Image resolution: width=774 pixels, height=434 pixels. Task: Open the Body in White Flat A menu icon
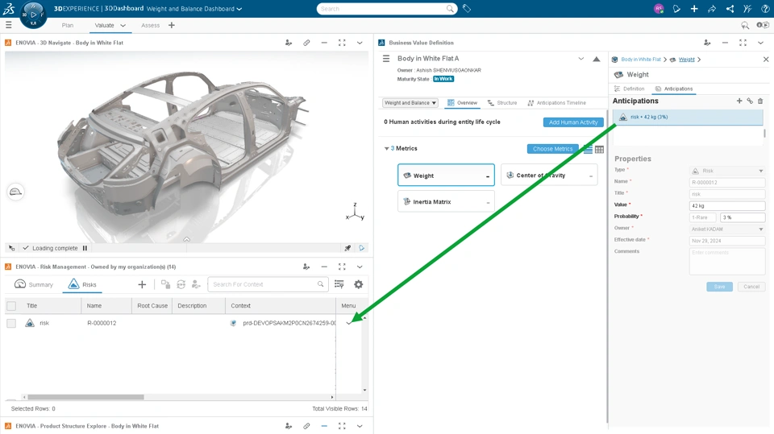386,59
